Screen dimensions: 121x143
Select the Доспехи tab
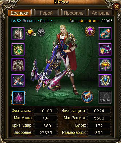19,13
